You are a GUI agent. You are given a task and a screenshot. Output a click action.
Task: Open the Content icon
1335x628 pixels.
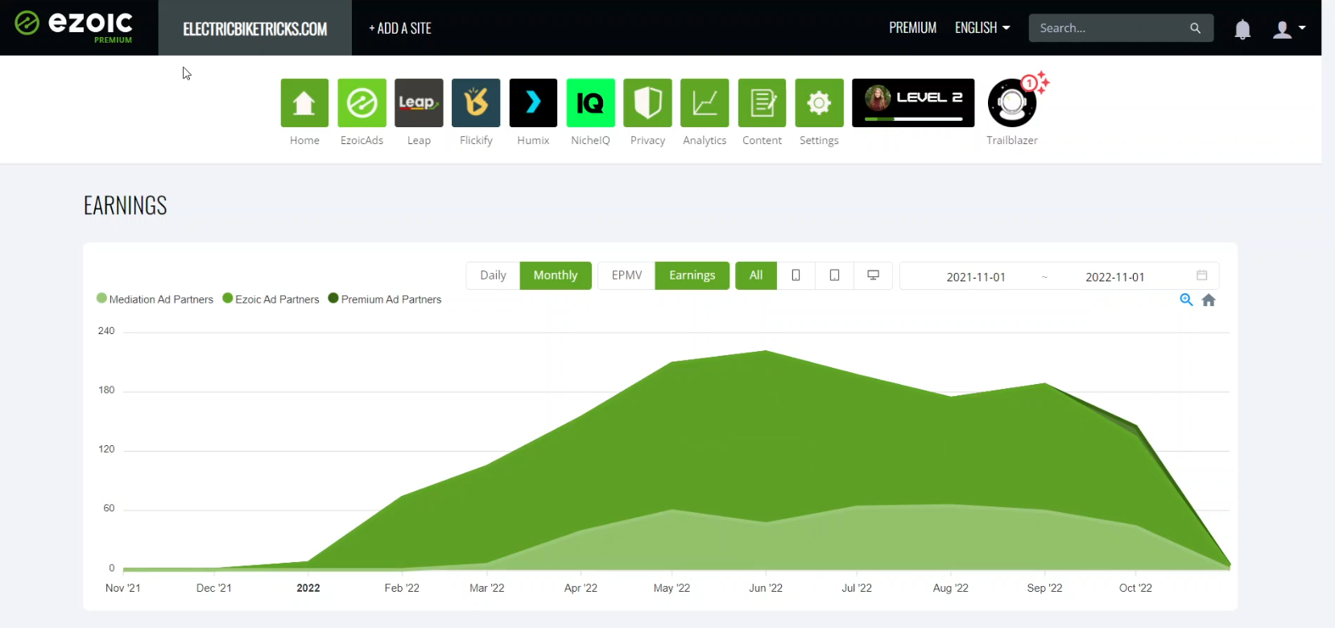pyautogui.click(x=762, y=103)
